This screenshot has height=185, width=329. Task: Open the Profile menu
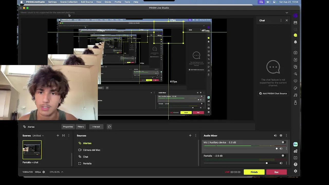pyautogui.click(x=118, y=2)
